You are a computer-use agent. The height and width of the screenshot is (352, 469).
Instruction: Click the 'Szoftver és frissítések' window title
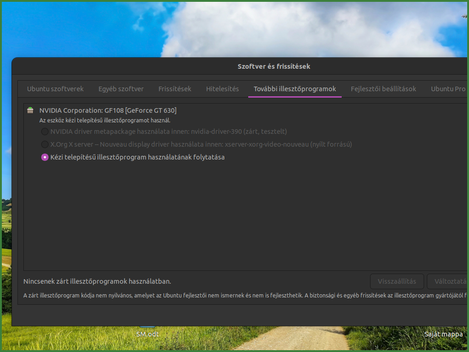pyautogui.click(x=274, y=66)
